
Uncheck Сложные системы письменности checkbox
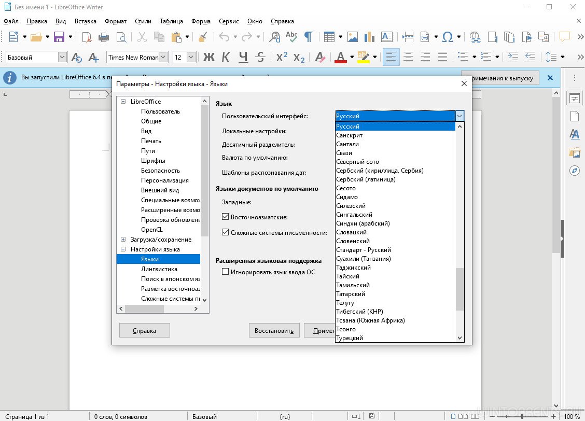[225, 233]
